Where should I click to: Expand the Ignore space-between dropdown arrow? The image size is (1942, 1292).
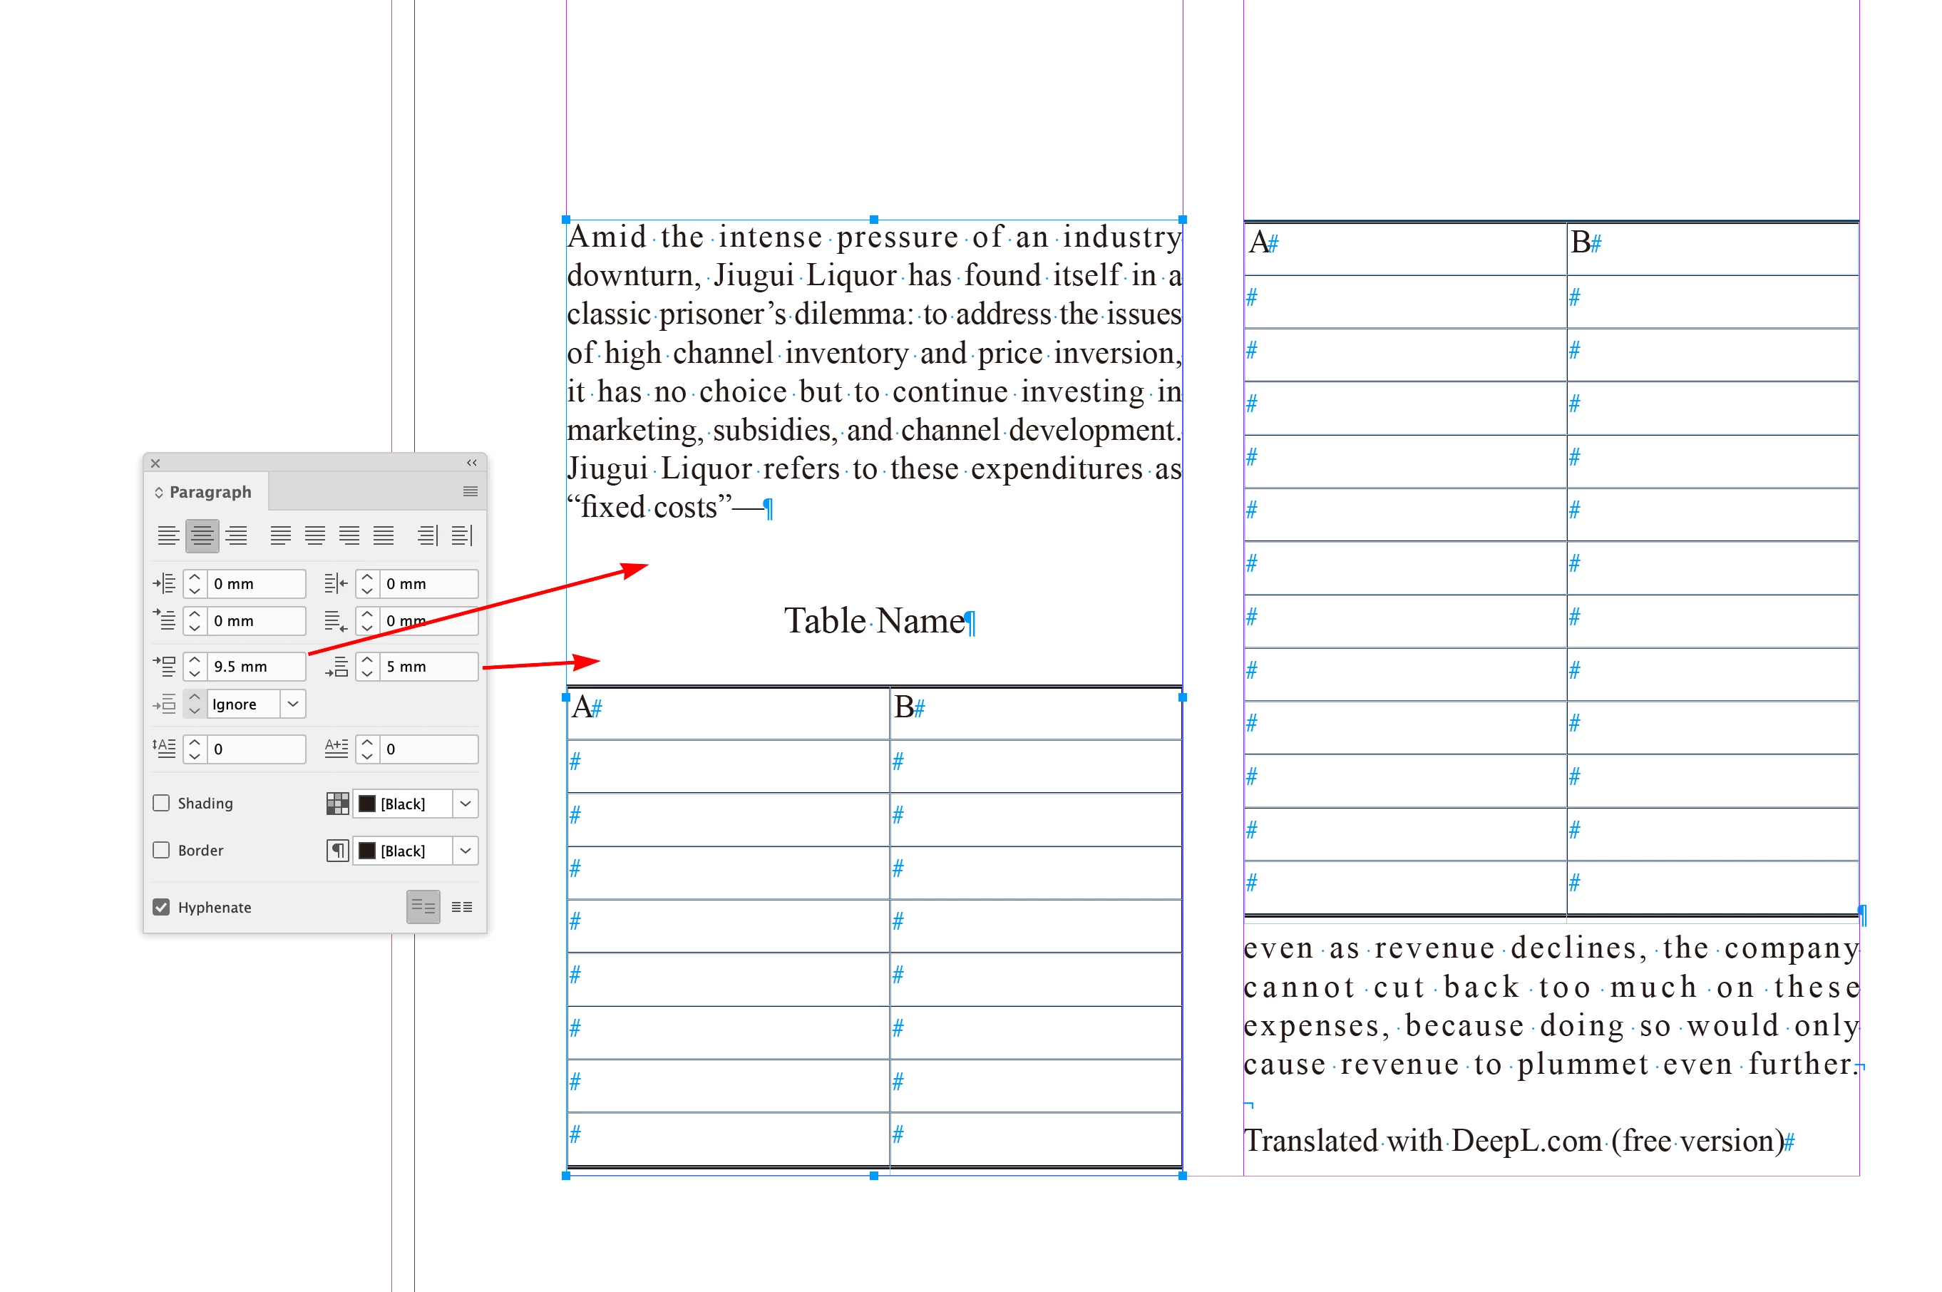coord(292,704)
